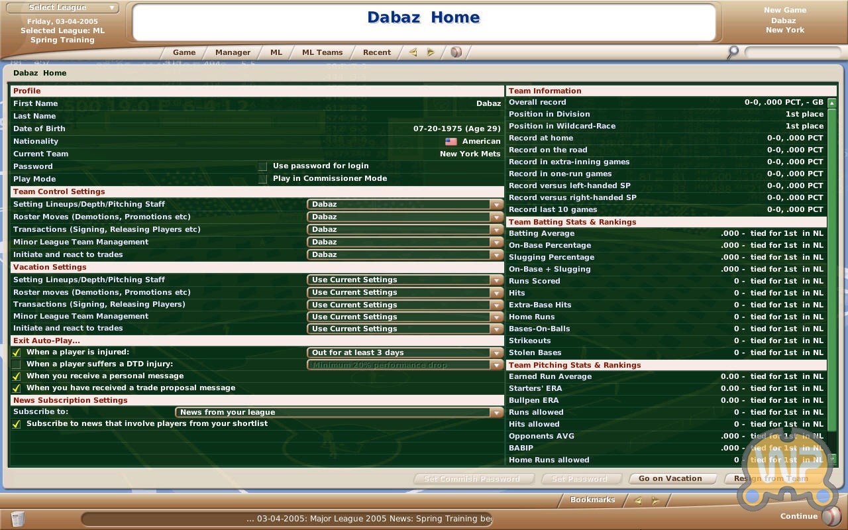The width and height of the screenshot is (848, 530).
Task: Go back using the left navigation arrow
Action: 413,52
